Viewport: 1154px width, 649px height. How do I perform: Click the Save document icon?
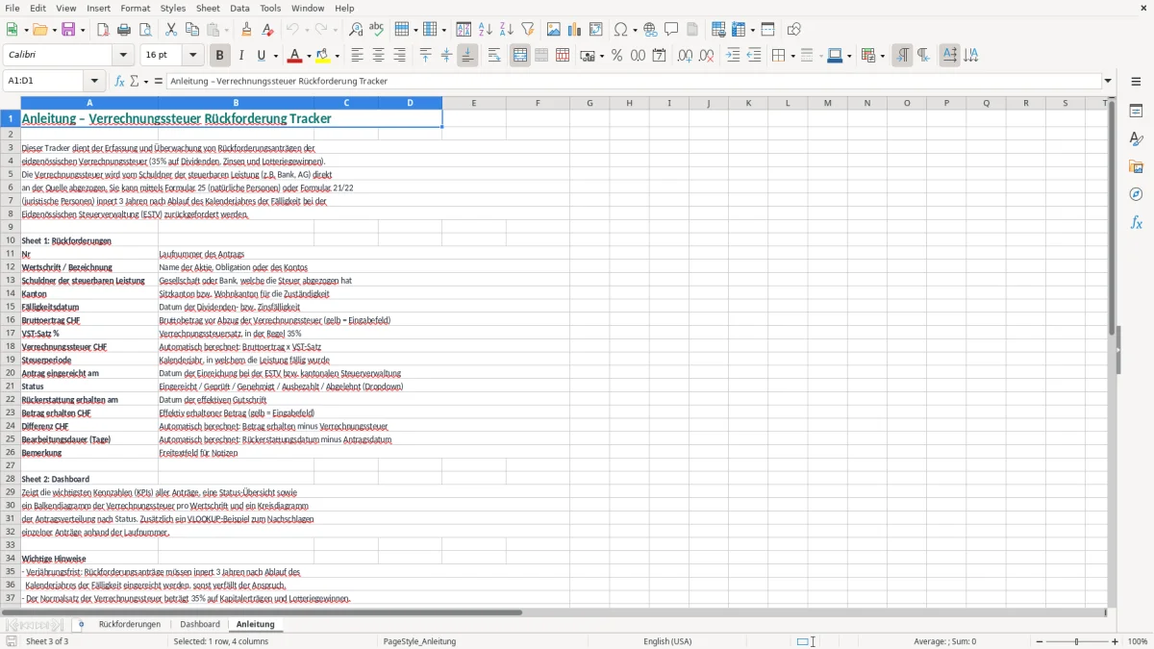[x=69, y=30]
